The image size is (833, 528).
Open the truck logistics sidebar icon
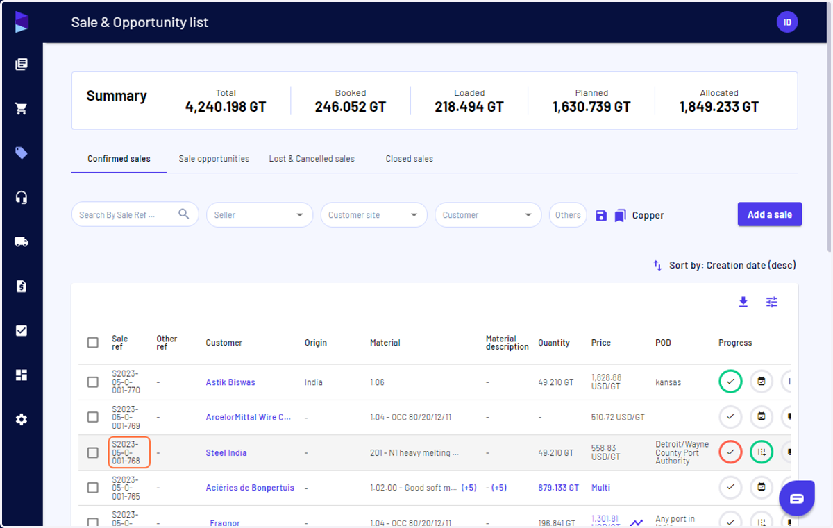pos(22,242)
